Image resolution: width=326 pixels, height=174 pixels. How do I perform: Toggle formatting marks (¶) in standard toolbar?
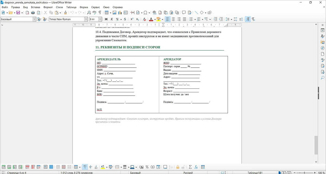100,13
